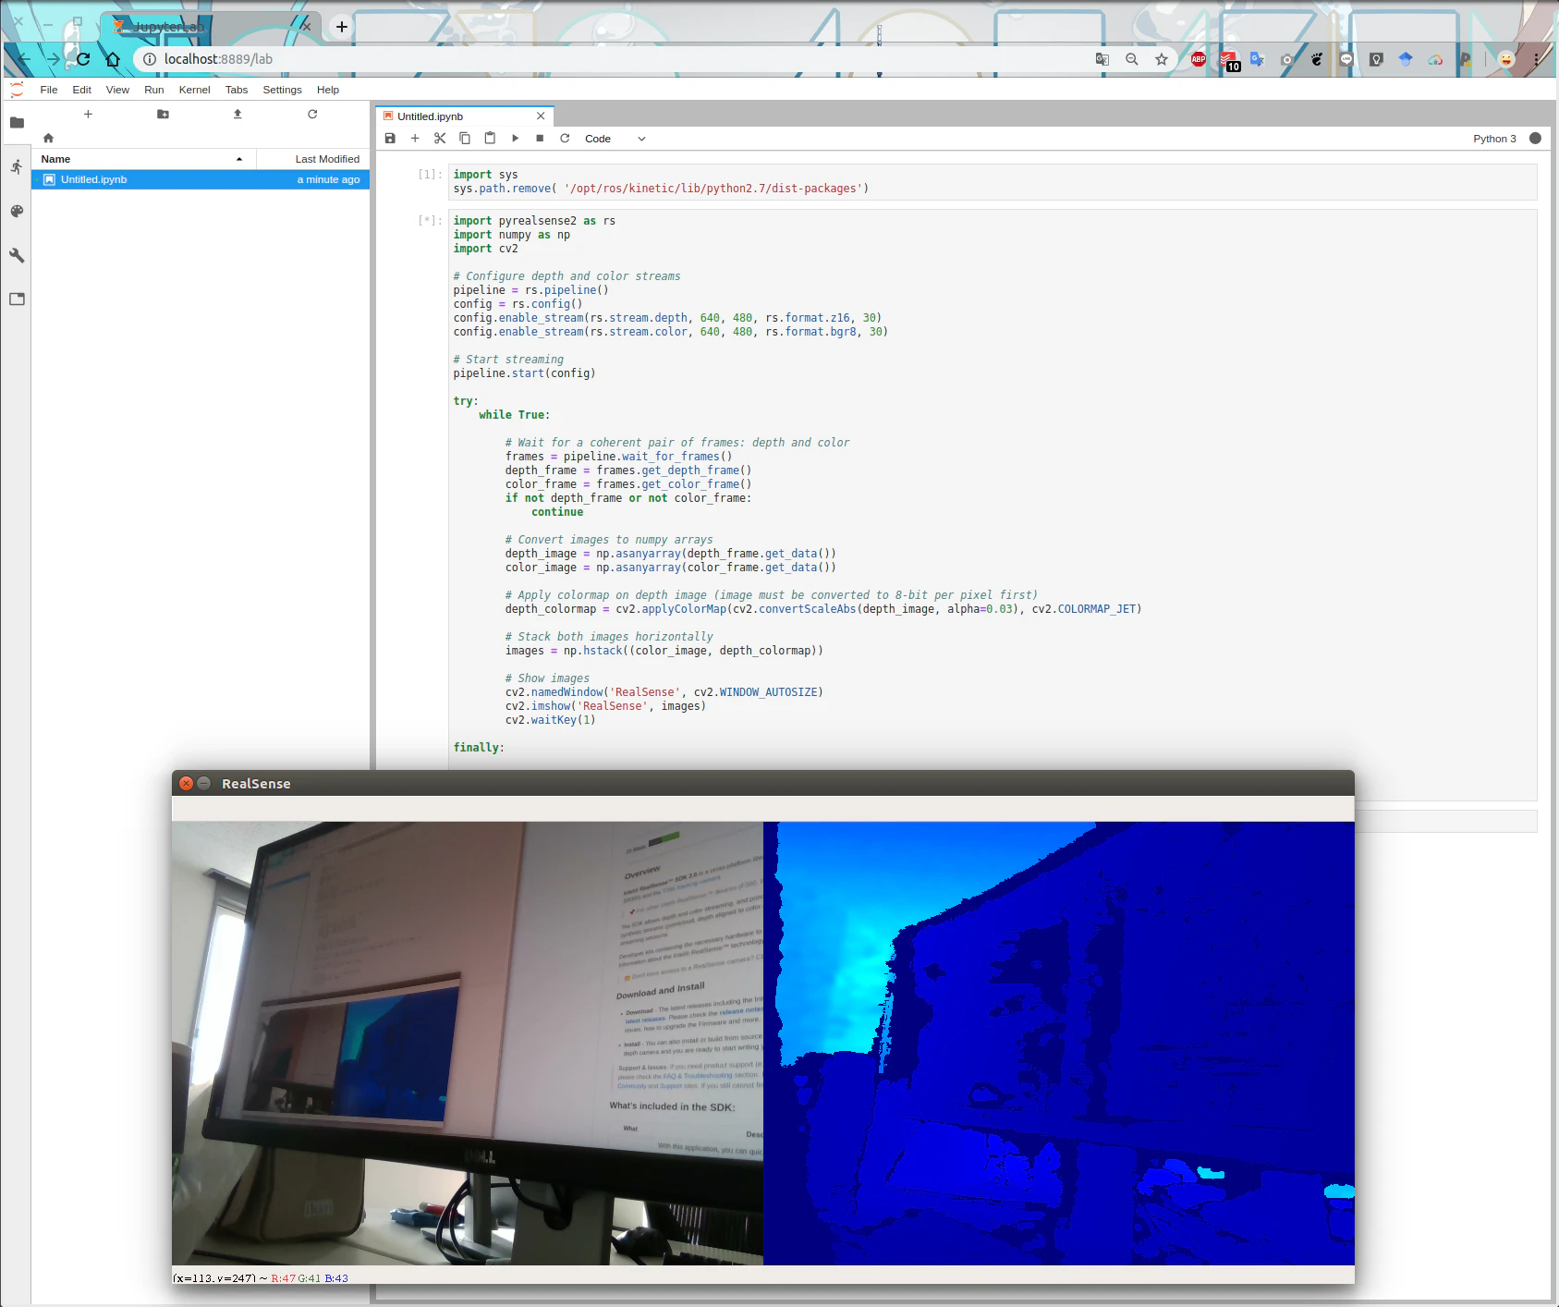The width and height of the screenshot is (1559, 1307).
Task: Insert a cell below
Action: pyautogui.click(x=415, y=139)
